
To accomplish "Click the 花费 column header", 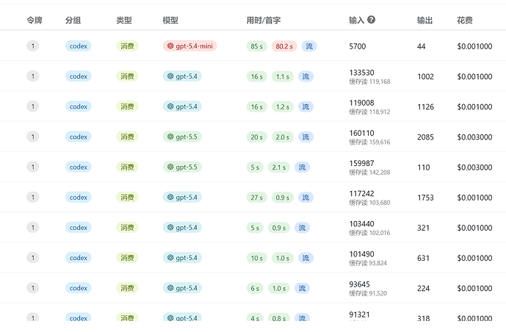I will coord(465,21).
